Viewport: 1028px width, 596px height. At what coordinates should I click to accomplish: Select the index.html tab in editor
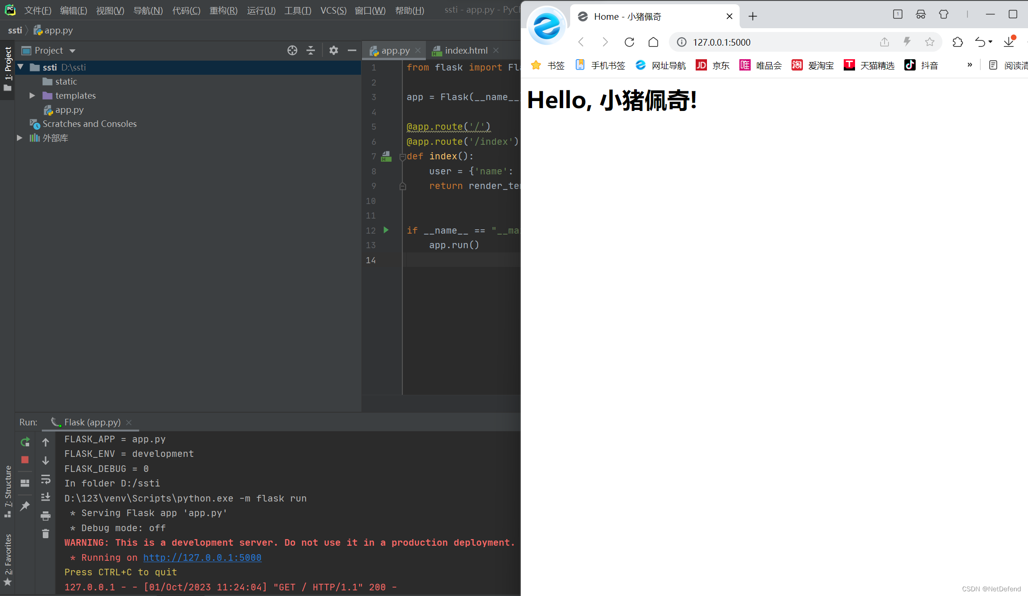pos(464,50)
